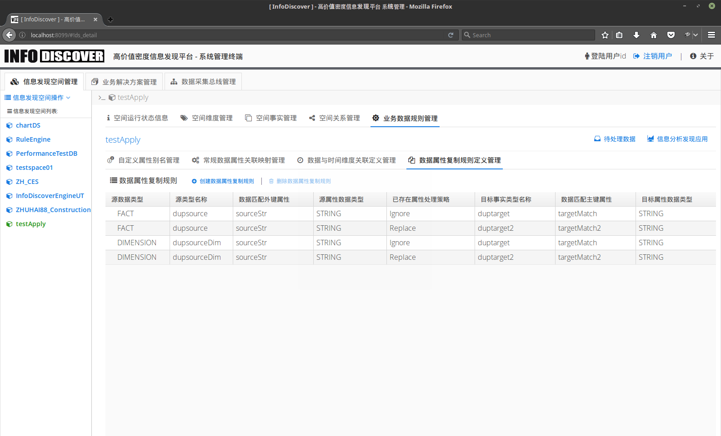Screen dimensions: 721x436
Task: Open the Firefox hamburger menu
Action: pyautogui.click(x=711, y=35)
